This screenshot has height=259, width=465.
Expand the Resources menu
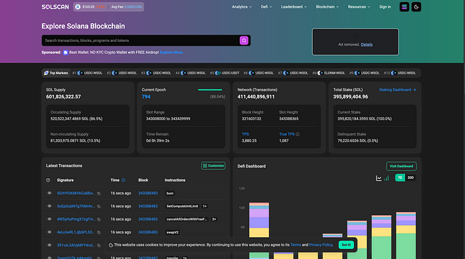coord(359,7)
